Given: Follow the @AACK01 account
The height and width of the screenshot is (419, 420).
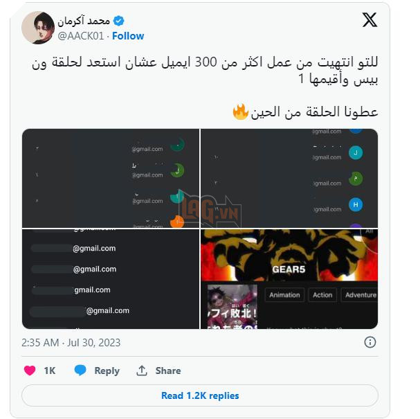Looking at the screenshot, I should pyautogui.click(x=128, y=36).
